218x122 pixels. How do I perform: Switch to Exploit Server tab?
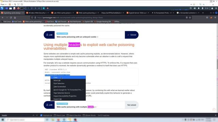point(138,13)
